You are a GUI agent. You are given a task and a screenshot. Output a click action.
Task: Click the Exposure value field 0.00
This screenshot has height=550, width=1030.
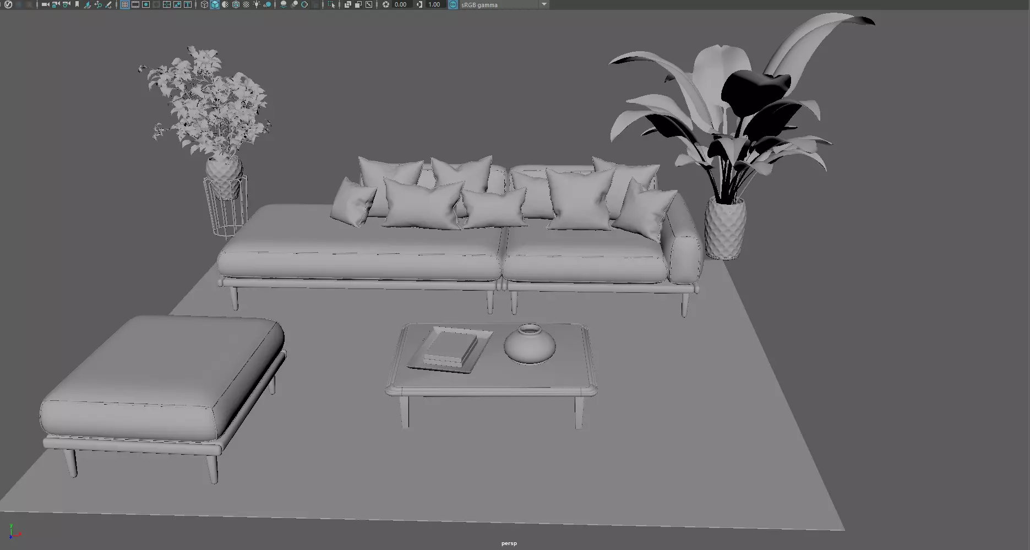pyautogui.click(x=401, y=4)
